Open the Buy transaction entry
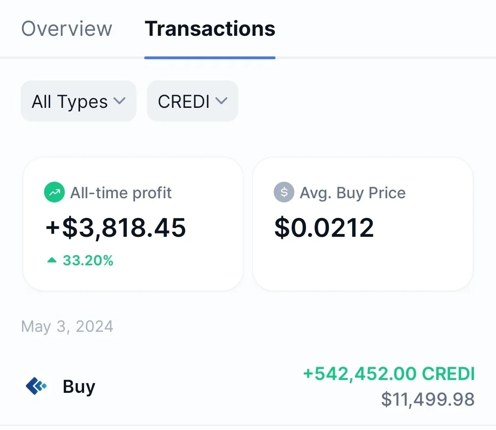The width and height of the screenshot is (496, 430). [x=248, y=386]
